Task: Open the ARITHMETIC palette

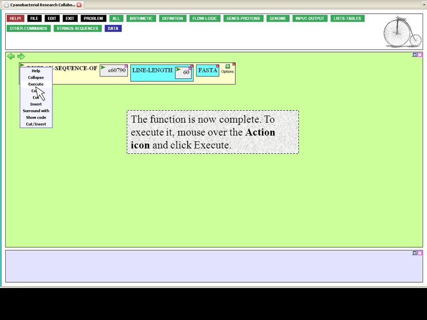Action: pos(141,19)
